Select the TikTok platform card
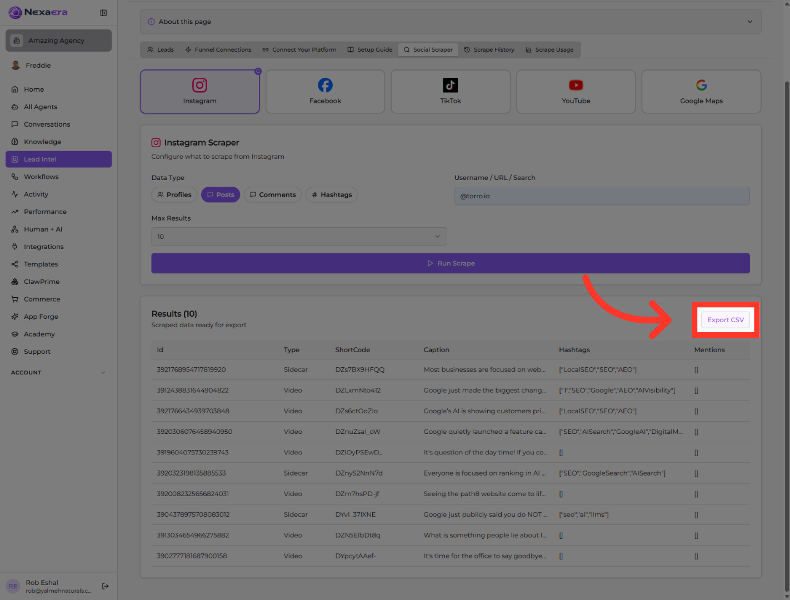The width and height of the screenshot is (790, 600). coord(451,92)
